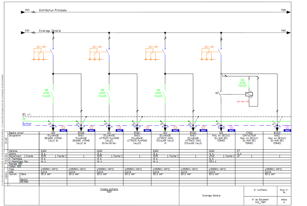The image size is (307, 206).
Task: Click the green PE line label
Action: tap(24, 119)
